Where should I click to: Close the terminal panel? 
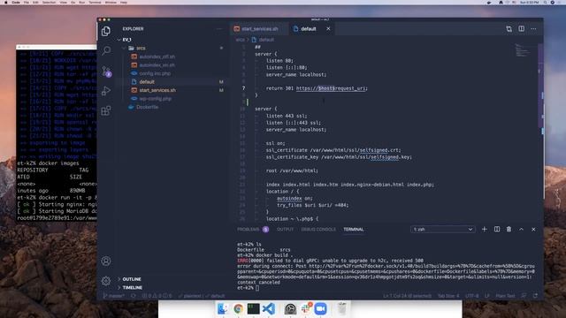[x=533, y=230]
